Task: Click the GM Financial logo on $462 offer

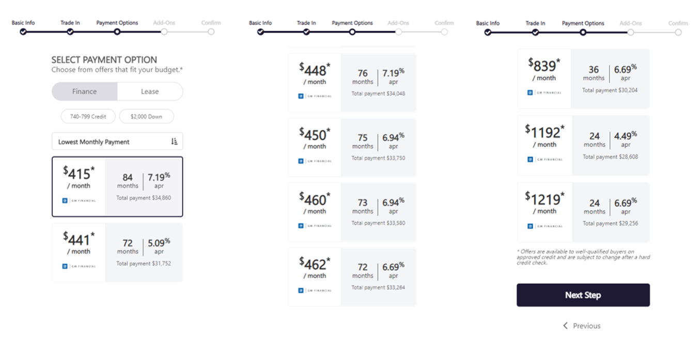Action: pos(315,290)
